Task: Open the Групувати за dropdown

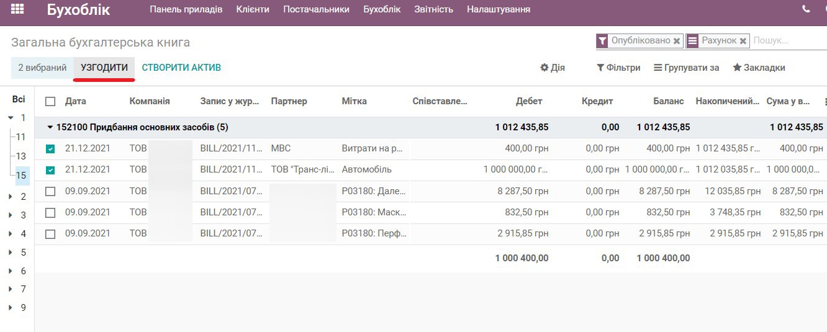Action: pyautogui.click(x=686, y=68)
